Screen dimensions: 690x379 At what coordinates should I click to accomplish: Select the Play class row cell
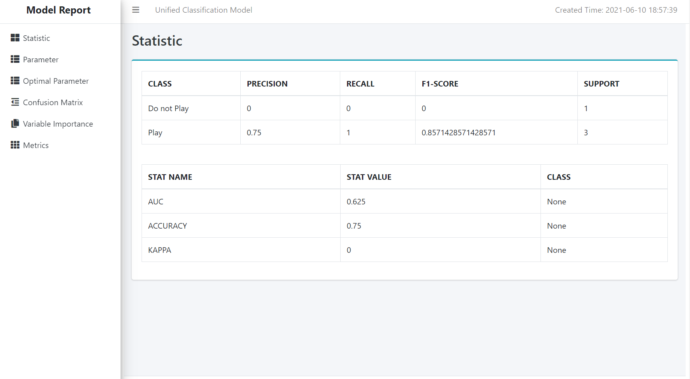click(x=191, y=133)
